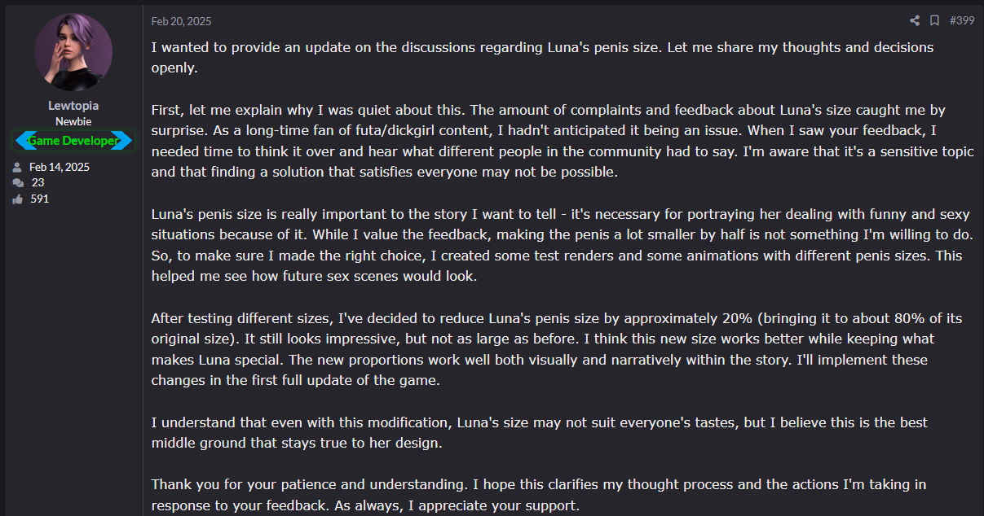Click the Feb 20, 2025 post timestamp
This screenshot has width=984, height=516.
[x=181, y=21]
